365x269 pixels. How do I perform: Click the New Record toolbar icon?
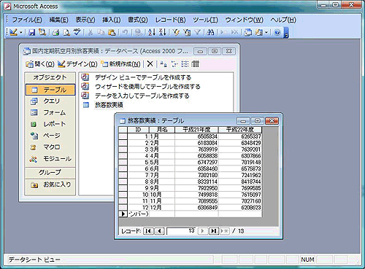click(x=223, y=32)
